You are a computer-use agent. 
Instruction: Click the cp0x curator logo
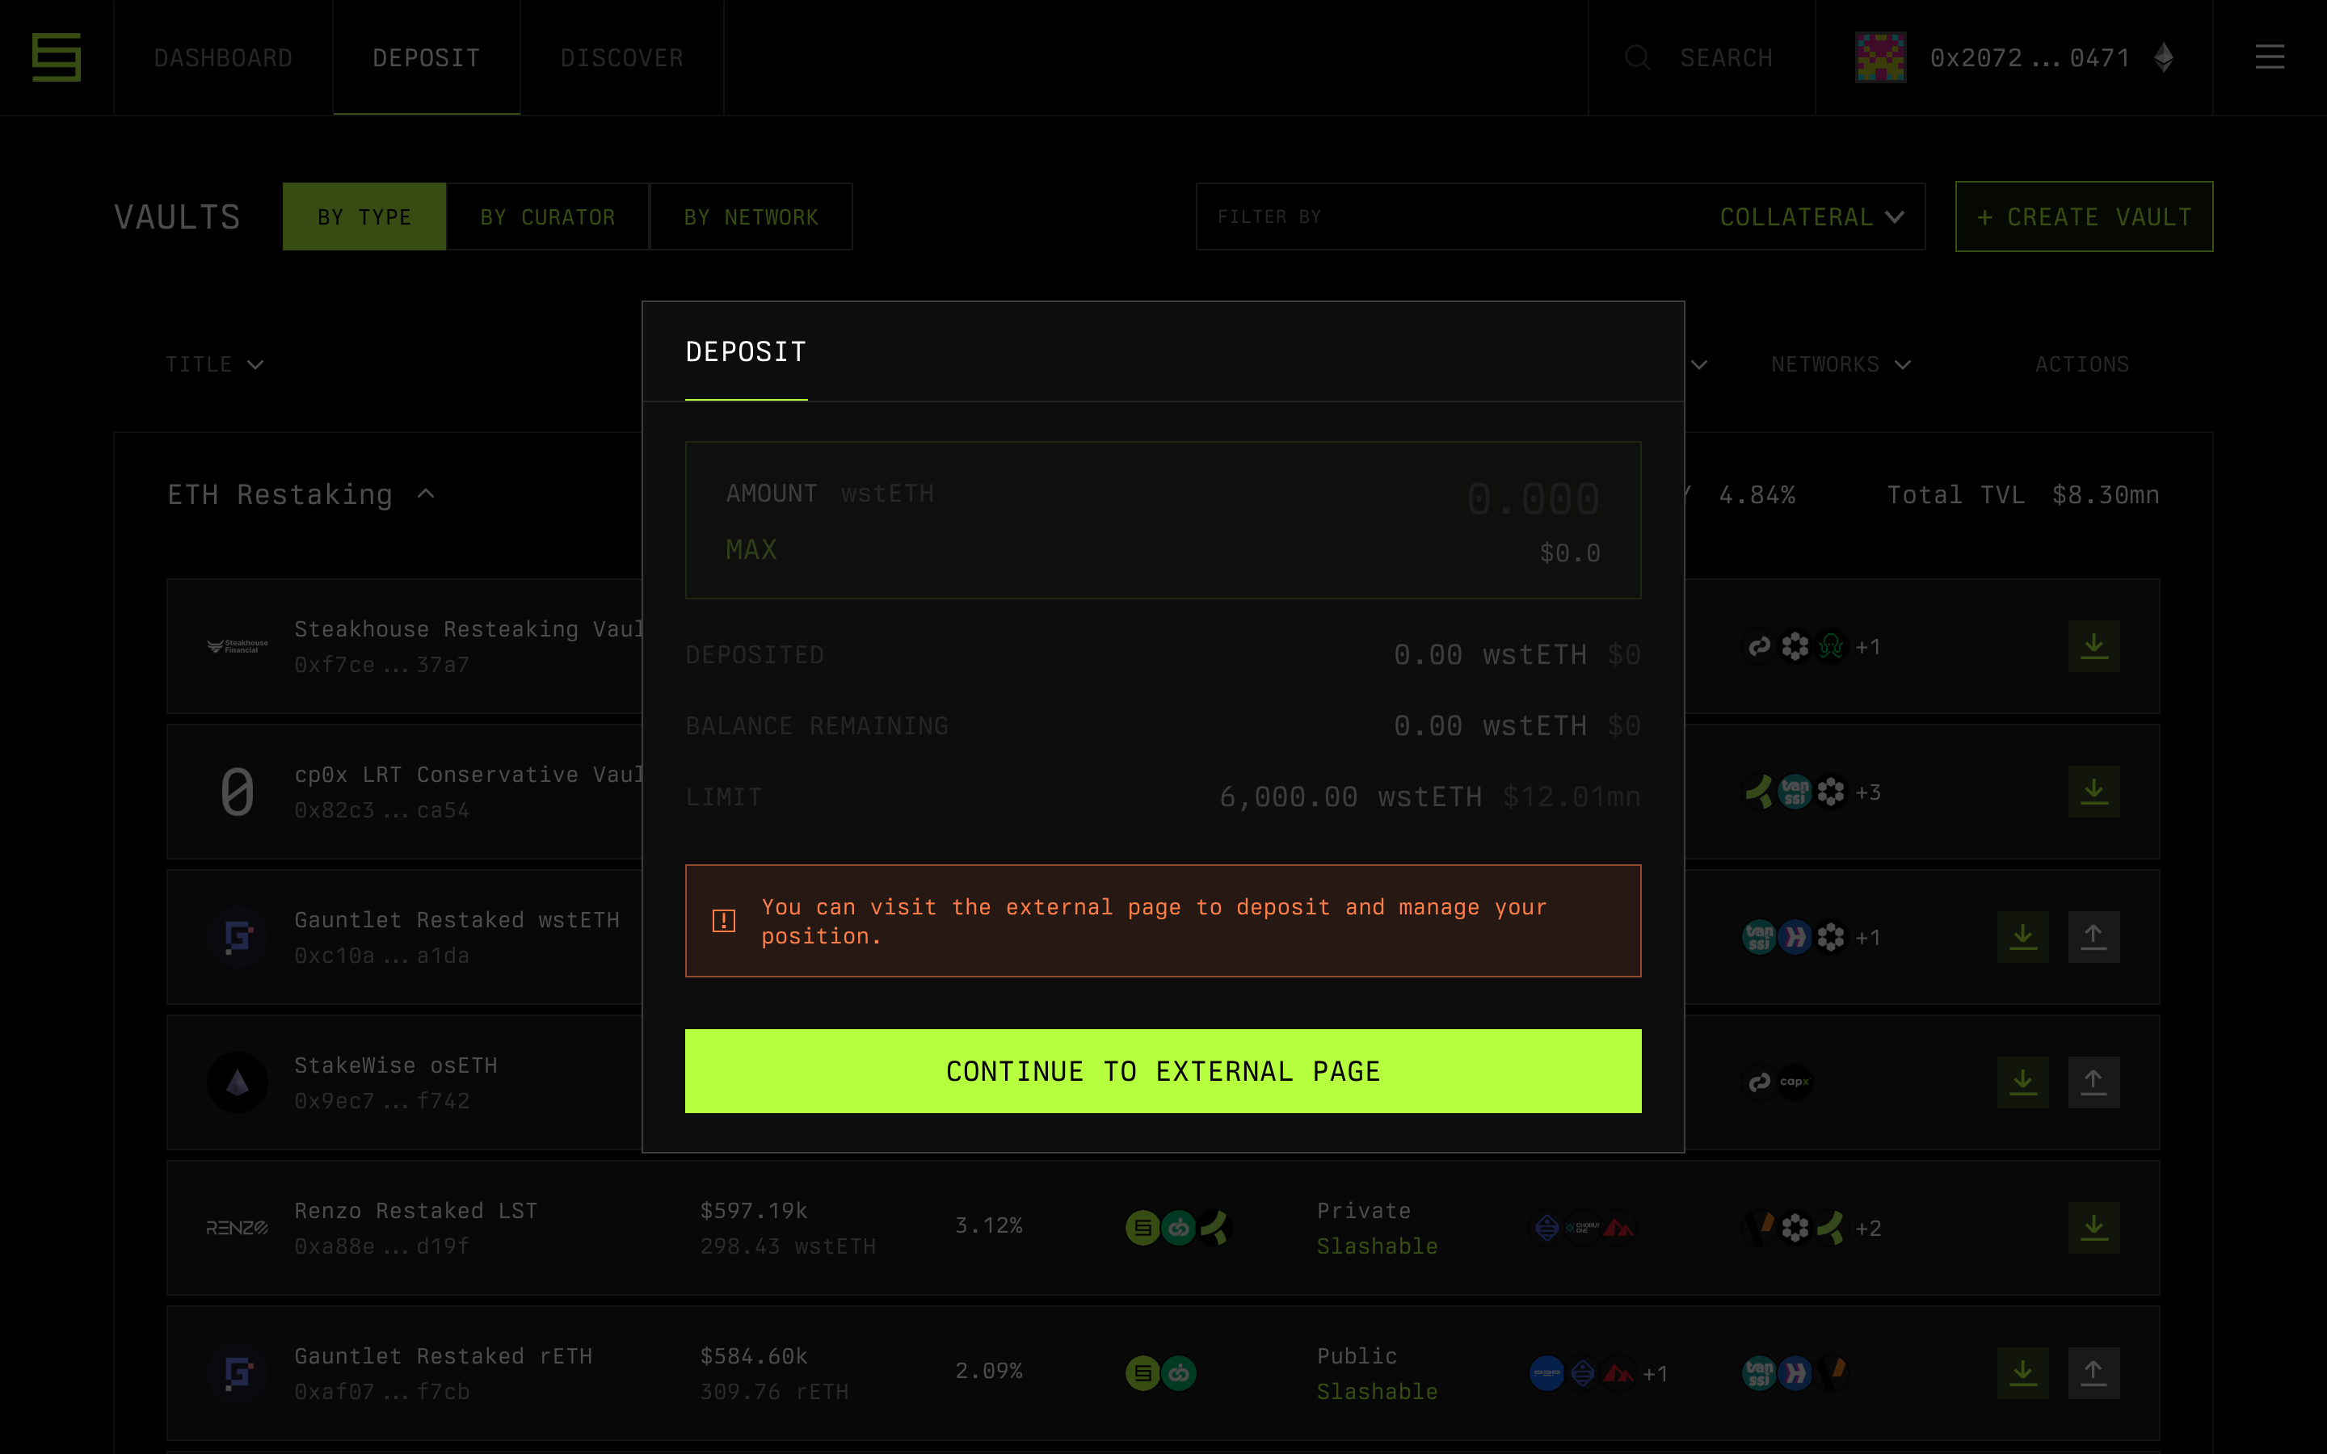[238, 792]
